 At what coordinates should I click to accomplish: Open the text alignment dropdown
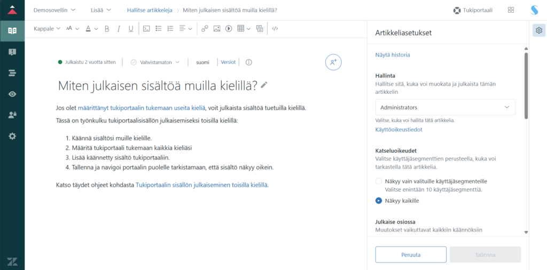[185, 29]
